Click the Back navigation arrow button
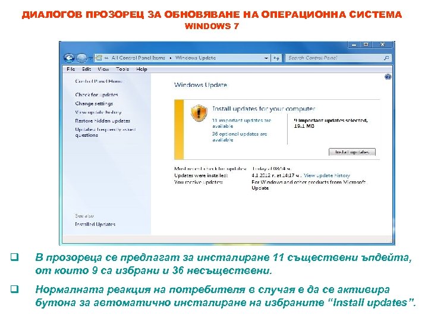The height and width of the screenshot is (321, 428). tap(69, 58)
